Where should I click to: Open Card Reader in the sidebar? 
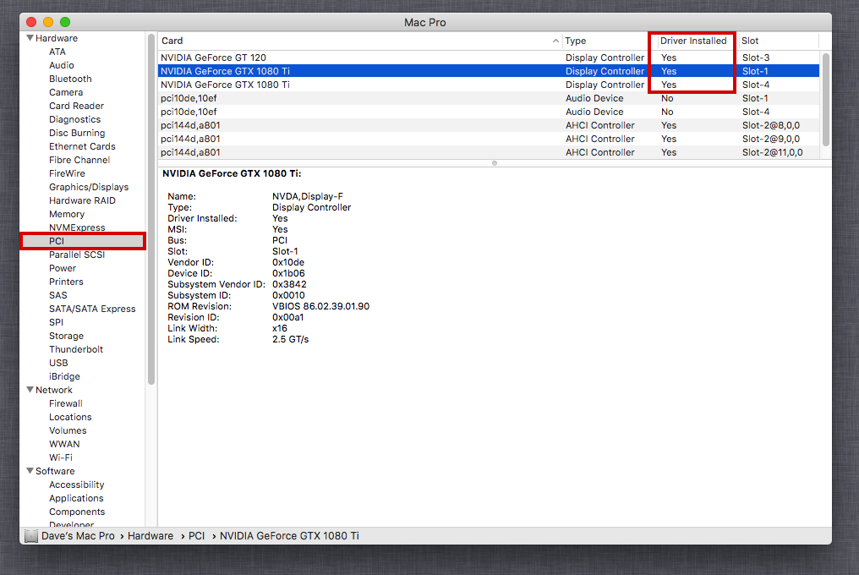point(76,106)
